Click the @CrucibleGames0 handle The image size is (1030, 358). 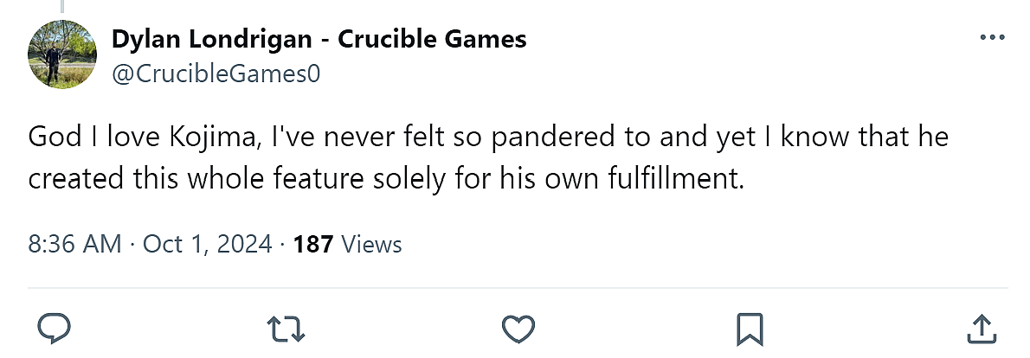pyautogui.click(x=216, y=74)
